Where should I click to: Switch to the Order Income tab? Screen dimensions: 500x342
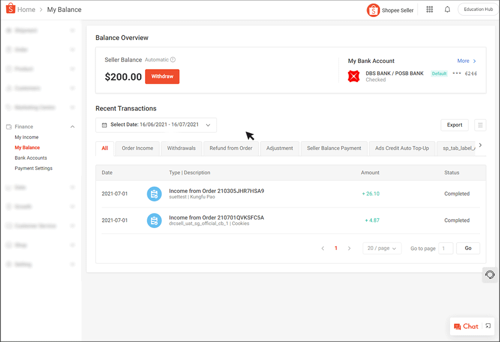(137, 148)
